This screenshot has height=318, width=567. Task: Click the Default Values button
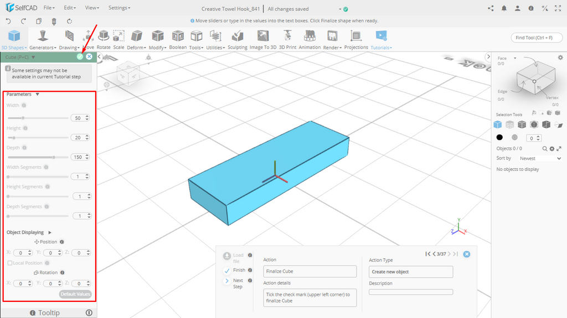point(75,294)
